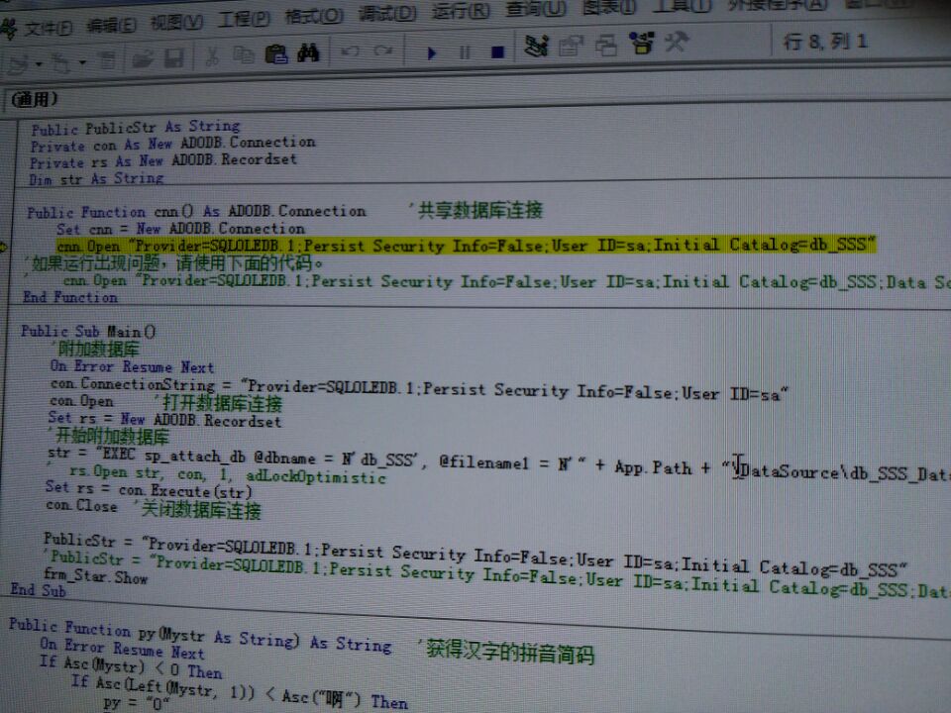Screen dimensions: 951x713
Task: Click the Break pause button
Action: [465, 52]
